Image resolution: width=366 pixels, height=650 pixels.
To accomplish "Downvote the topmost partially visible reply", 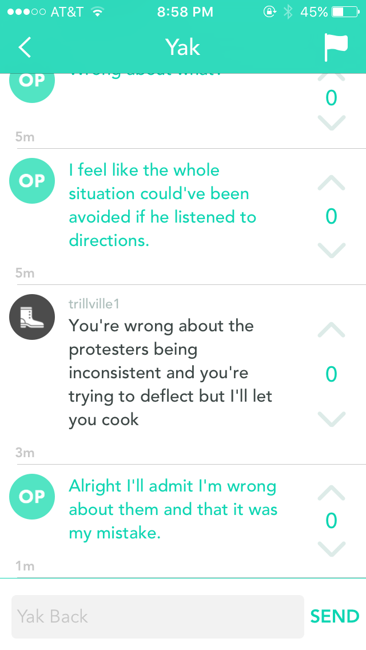I will 331,122.
